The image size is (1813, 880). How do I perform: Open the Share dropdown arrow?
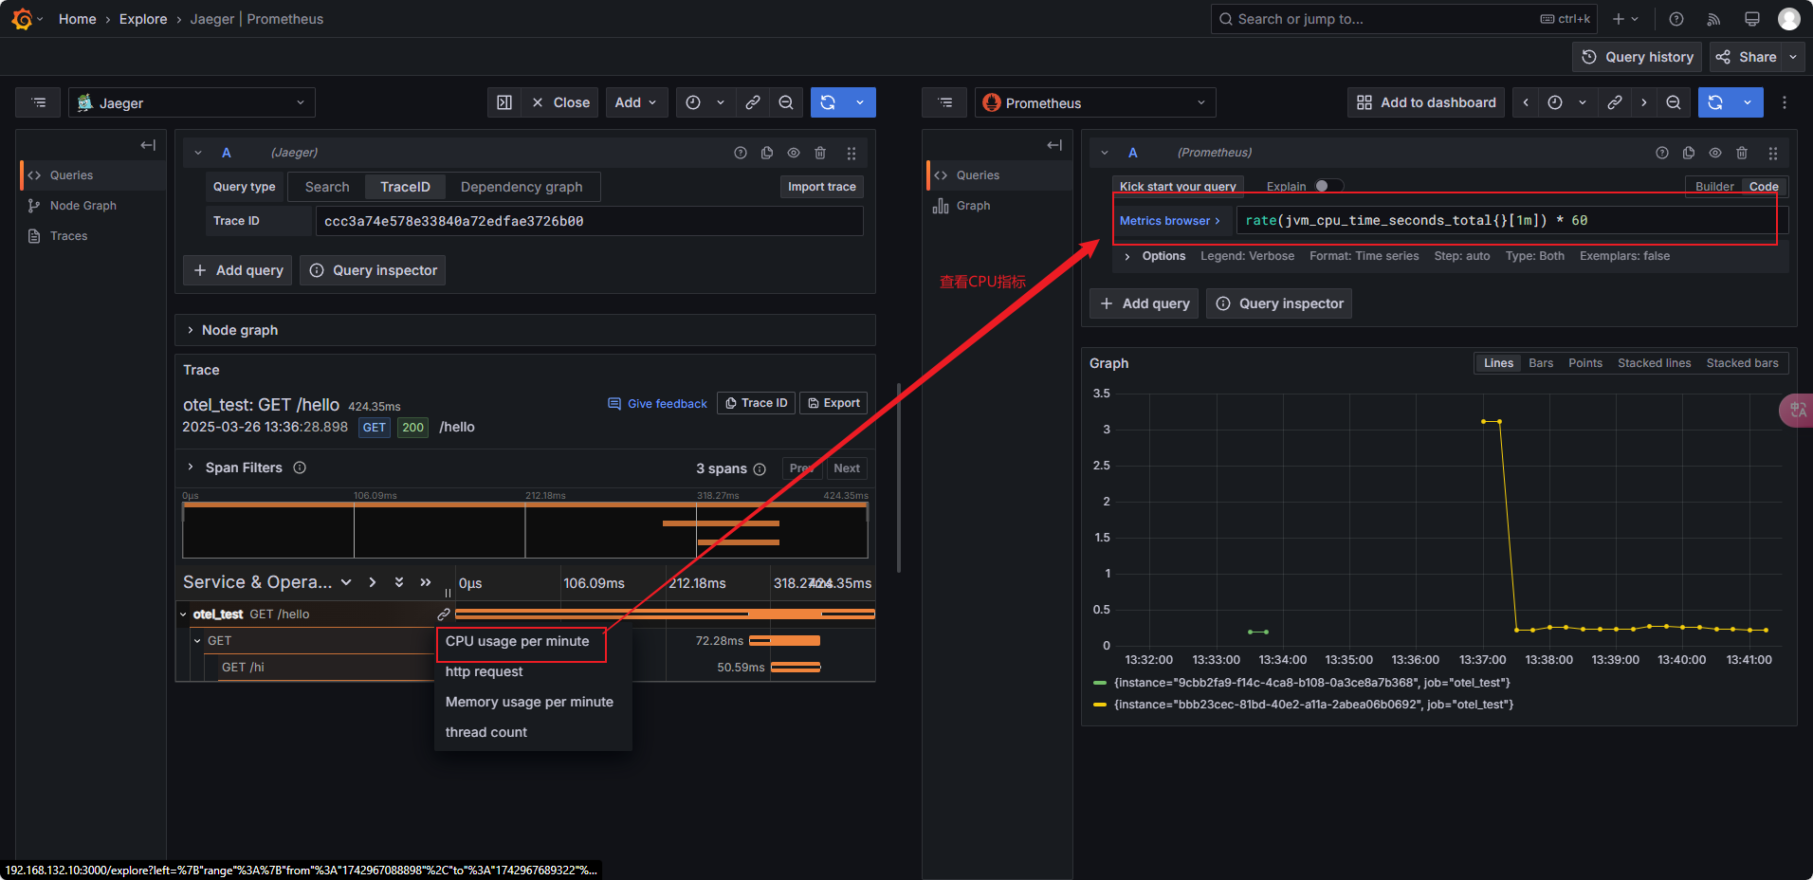[1793, 57]
